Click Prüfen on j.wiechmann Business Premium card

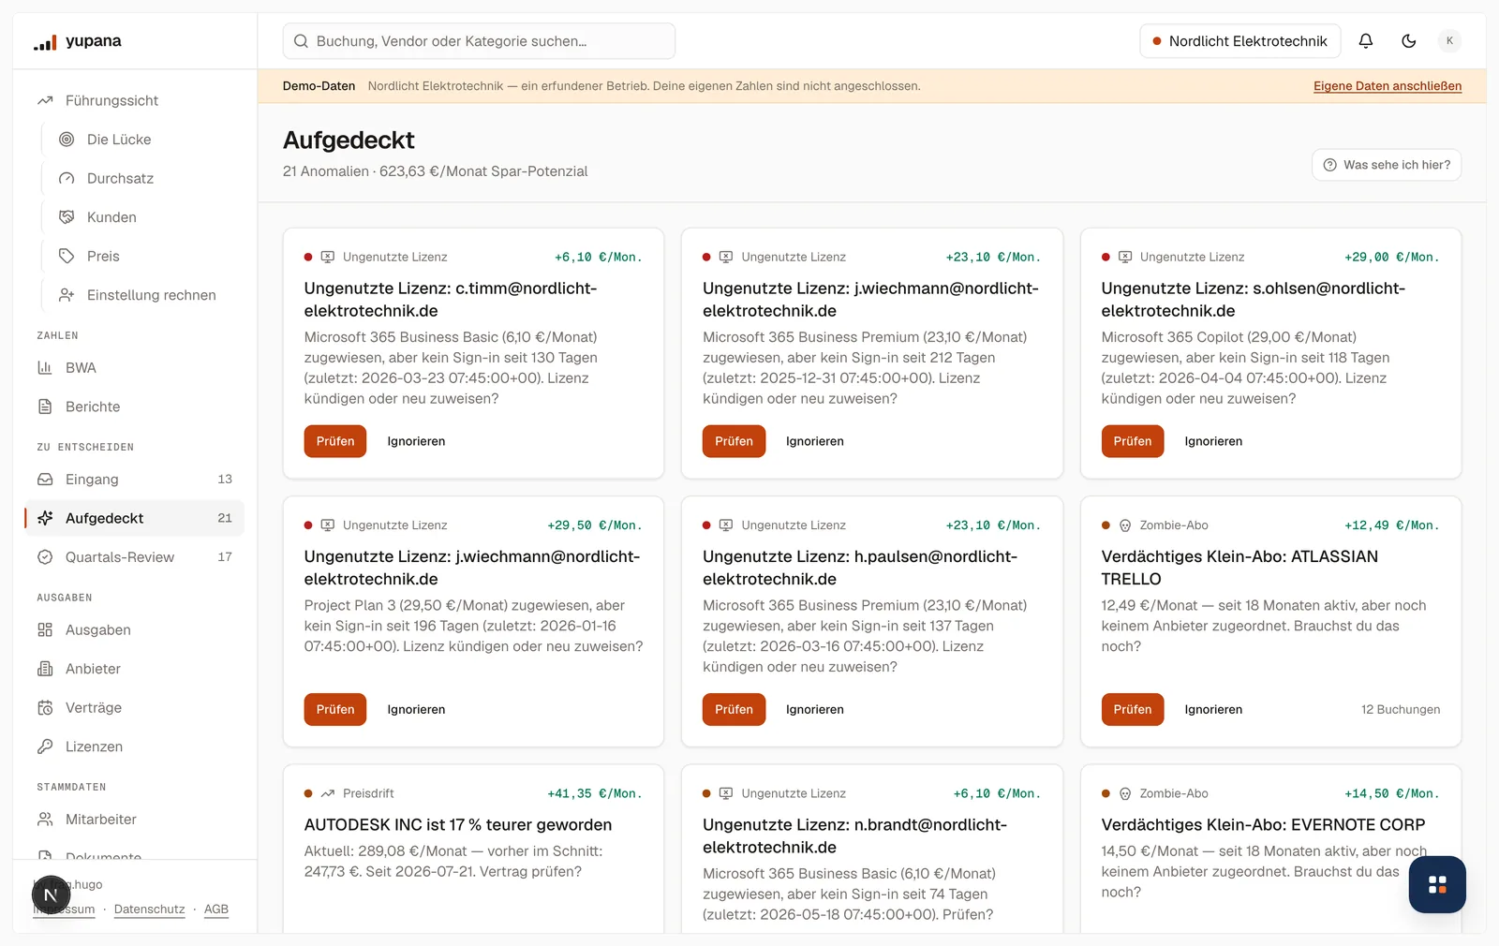[x=734, y=441]
